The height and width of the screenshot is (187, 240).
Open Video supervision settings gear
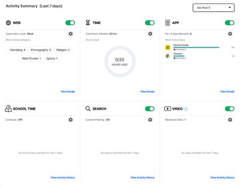pos(230,120)
